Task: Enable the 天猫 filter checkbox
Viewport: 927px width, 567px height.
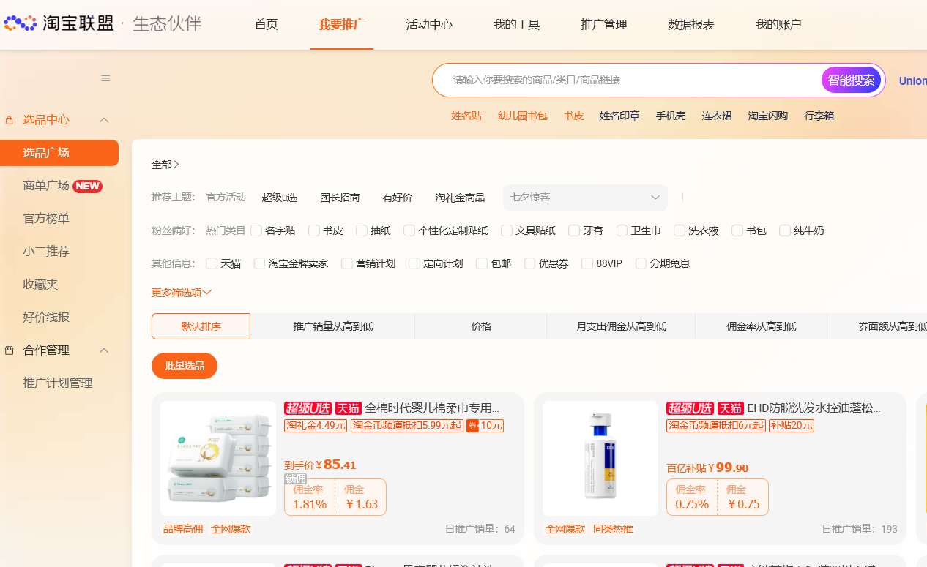Action: 212,263
